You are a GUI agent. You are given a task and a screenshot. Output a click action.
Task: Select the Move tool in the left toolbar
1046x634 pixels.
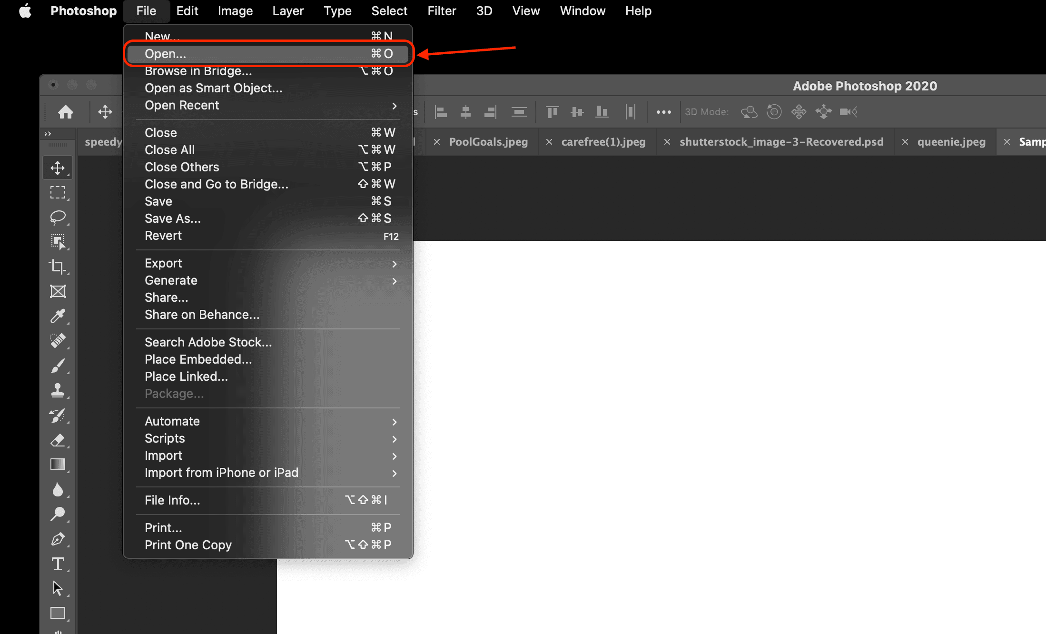(x=58, y=168)
